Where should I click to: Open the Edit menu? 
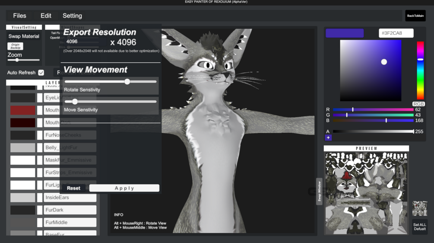46,16
